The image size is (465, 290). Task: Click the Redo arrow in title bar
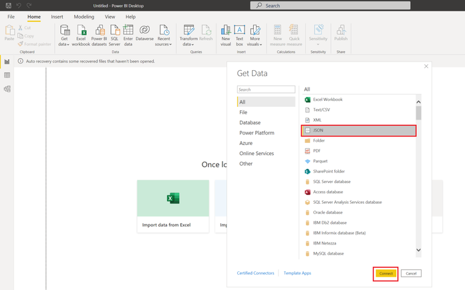29,5
